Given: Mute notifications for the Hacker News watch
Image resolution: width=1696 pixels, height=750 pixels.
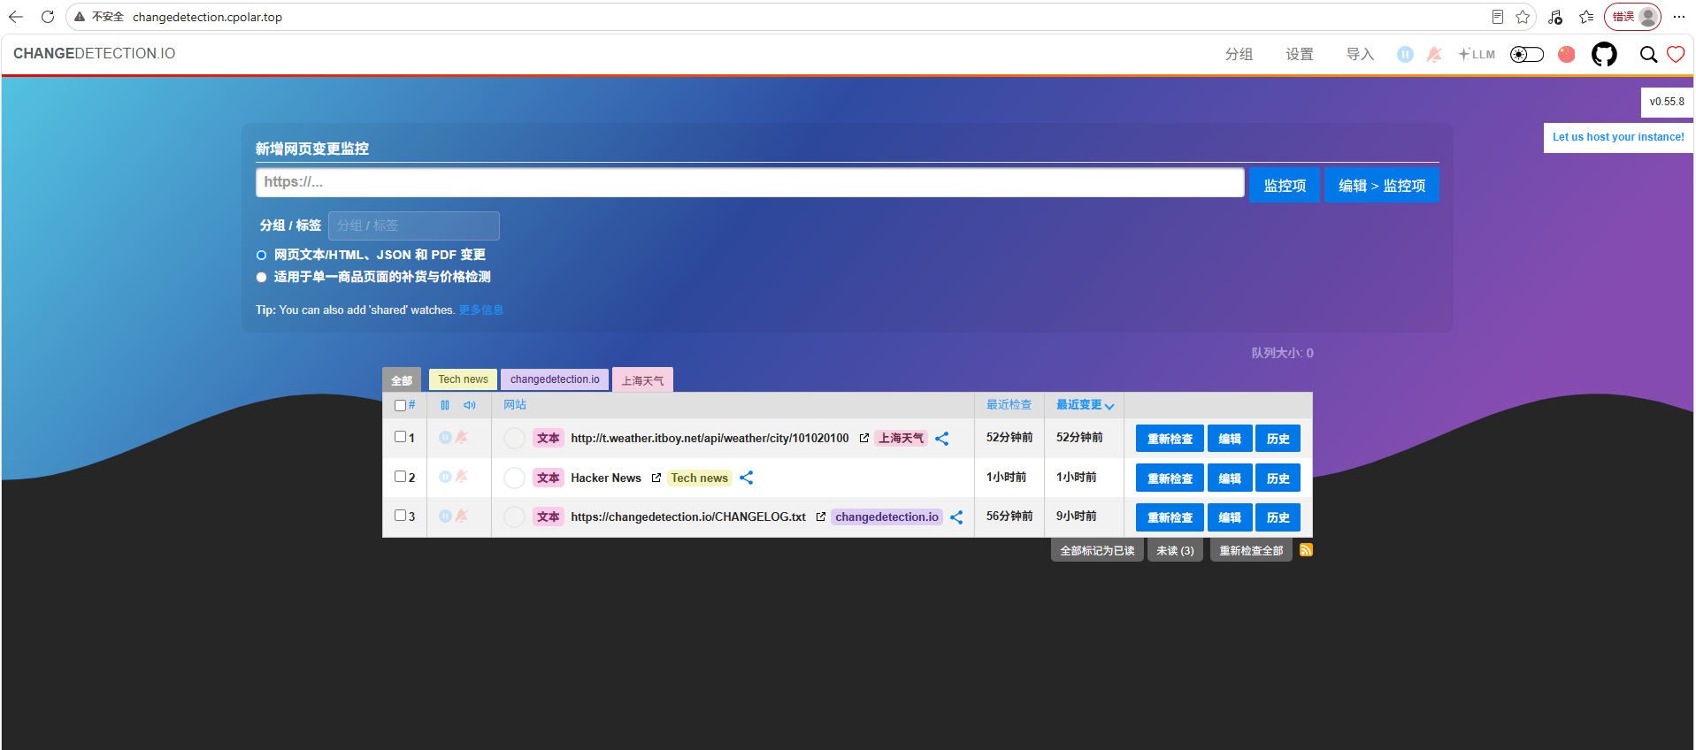Looking at the screenshot, I should click(461, 477).
